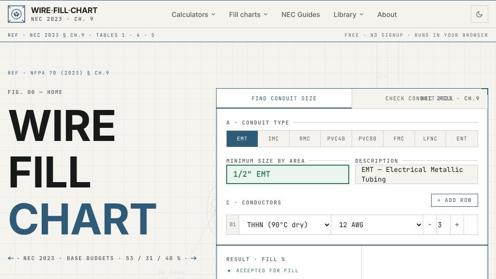Click the REF · NEC 2023 § CH.9 tables text
The height and width of the screenshot is (279, 496).
click(81, 35)
